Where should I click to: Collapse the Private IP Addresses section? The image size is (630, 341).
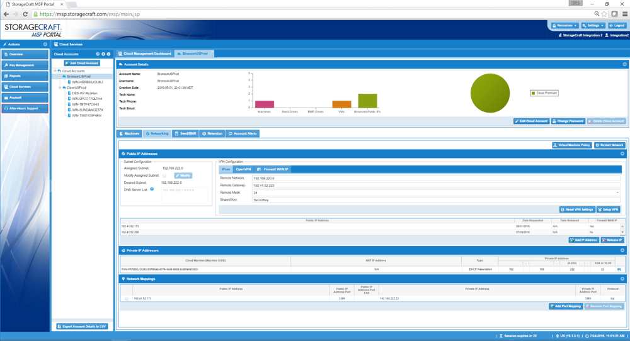(622, 250)
